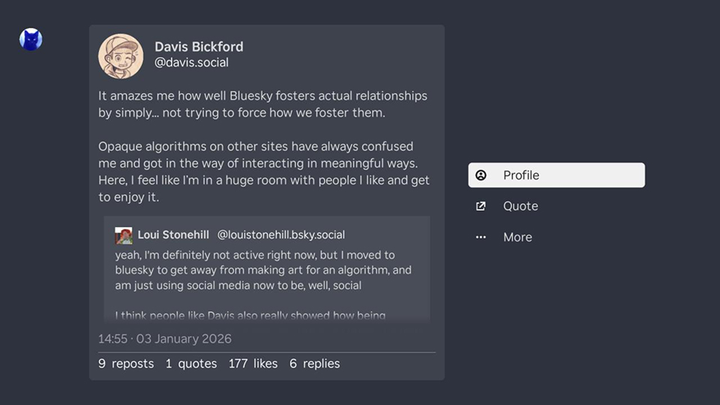Click Loui Stonehill's small avatar

[x=124, y=235]
